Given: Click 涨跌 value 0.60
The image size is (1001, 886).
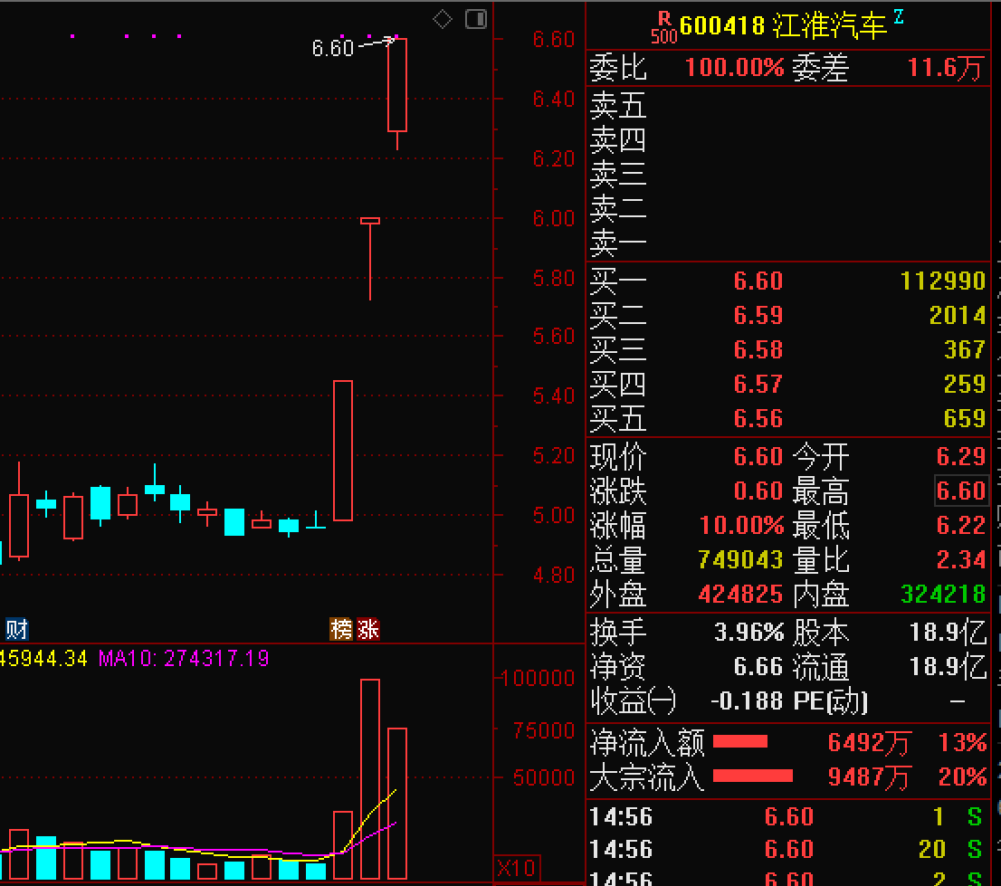Looking at the screenshot, I should (x=758, y=491).
